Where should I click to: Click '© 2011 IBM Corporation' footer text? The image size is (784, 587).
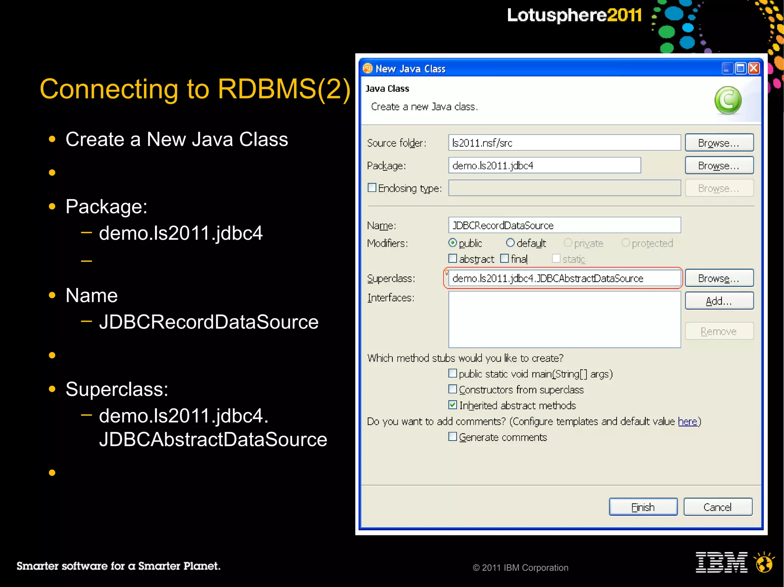521,568
